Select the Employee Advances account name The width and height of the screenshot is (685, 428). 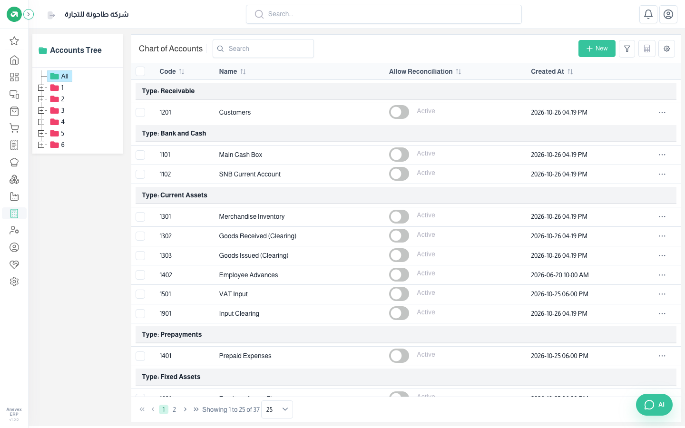pyautogui.click(x=248, y=275)
